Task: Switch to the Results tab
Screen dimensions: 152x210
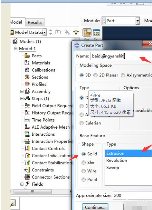Action: pos(35,22)
